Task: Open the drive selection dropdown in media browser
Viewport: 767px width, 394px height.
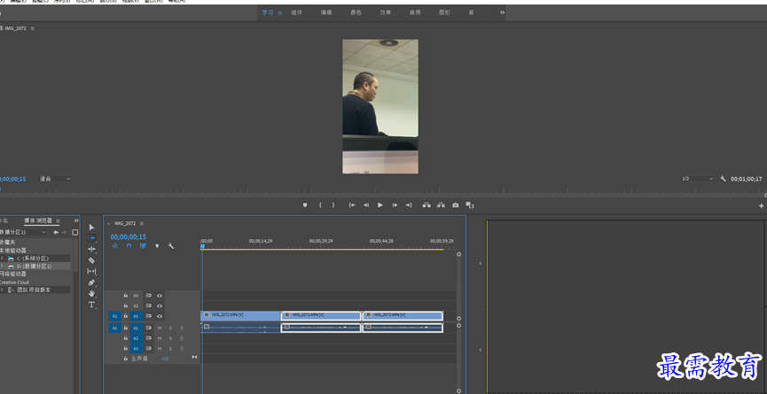Action: pyautogui.click(x=23, y=232)
